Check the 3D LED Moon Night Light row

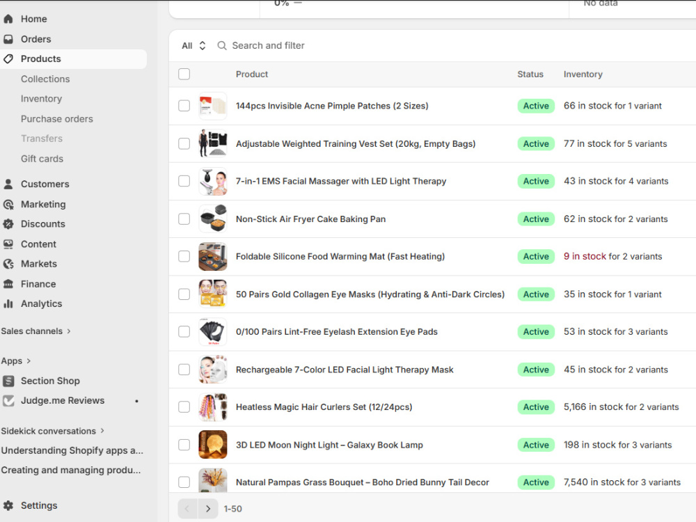(x=184, y=445)
